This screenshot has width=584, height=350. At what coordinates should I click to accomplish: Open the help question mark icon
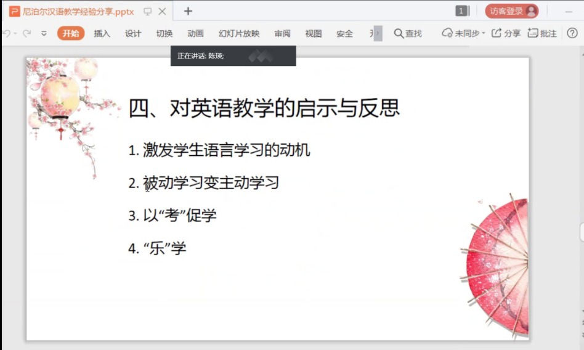click(572, 33)
